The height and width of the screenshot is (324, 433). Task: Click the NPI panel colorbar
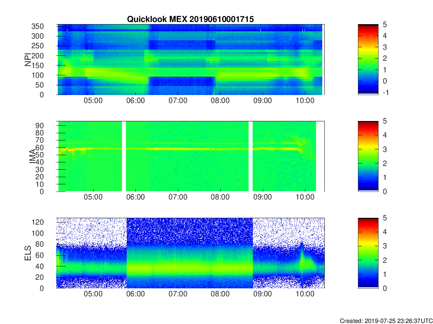(x=368, y=59)
